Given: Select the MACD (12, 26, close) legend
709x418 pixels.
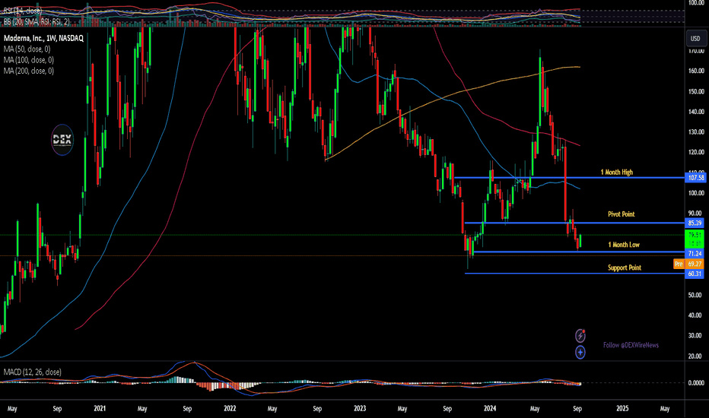Looking at the screenshot, I should (x=33, y=372).
